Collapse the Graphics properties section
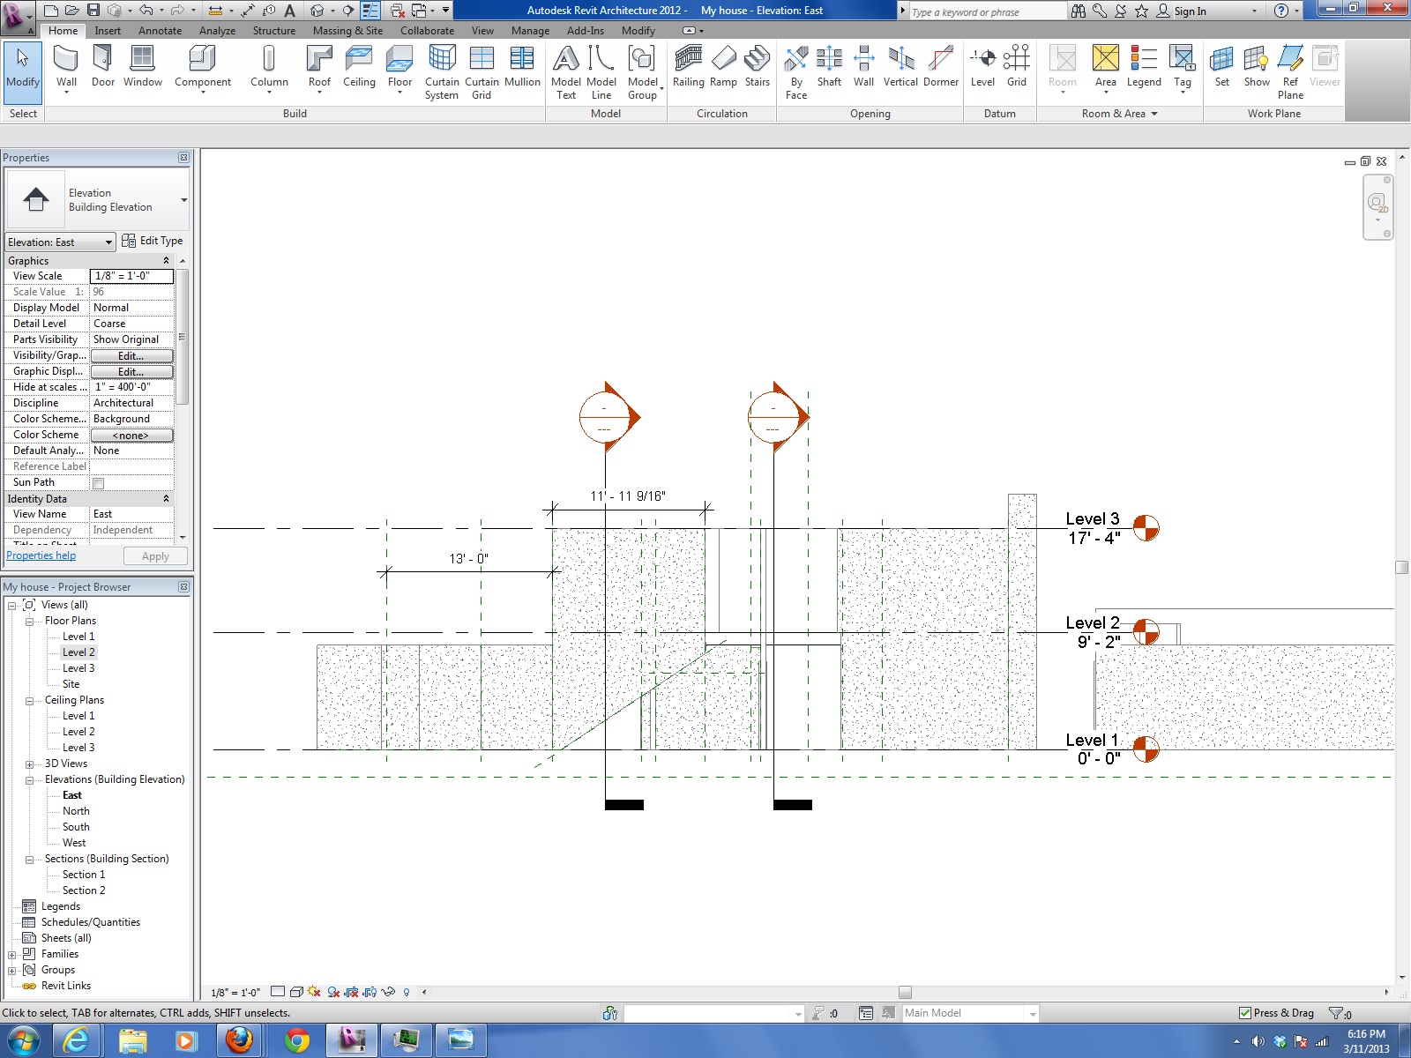Viewport: 1411px width, 1058px height. 166,261
